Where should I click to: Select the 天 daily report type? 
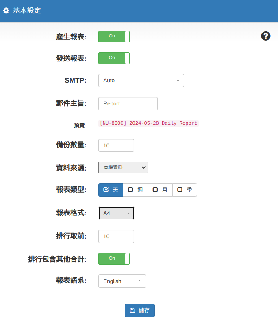(x=111, y=190)
